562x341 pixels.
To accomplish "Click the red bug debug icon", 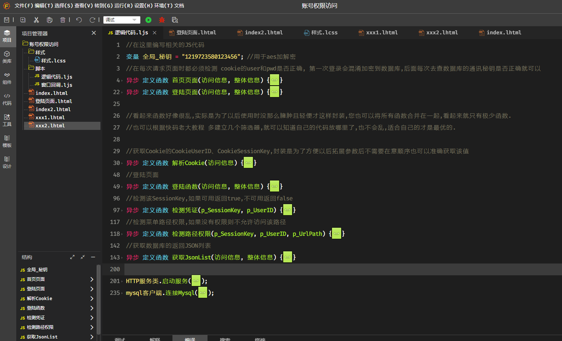I will [x=162, y=20].
